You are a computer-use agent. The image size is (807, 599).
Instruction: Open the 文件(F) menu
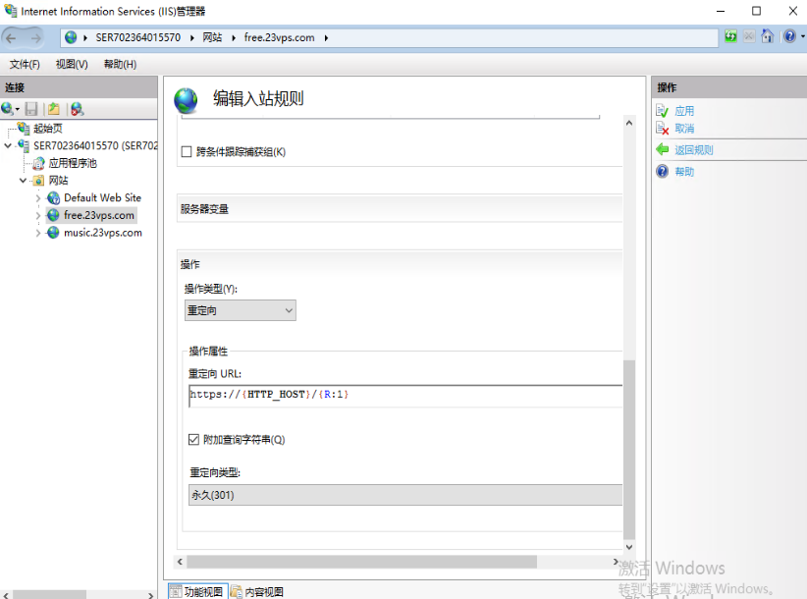25,65
